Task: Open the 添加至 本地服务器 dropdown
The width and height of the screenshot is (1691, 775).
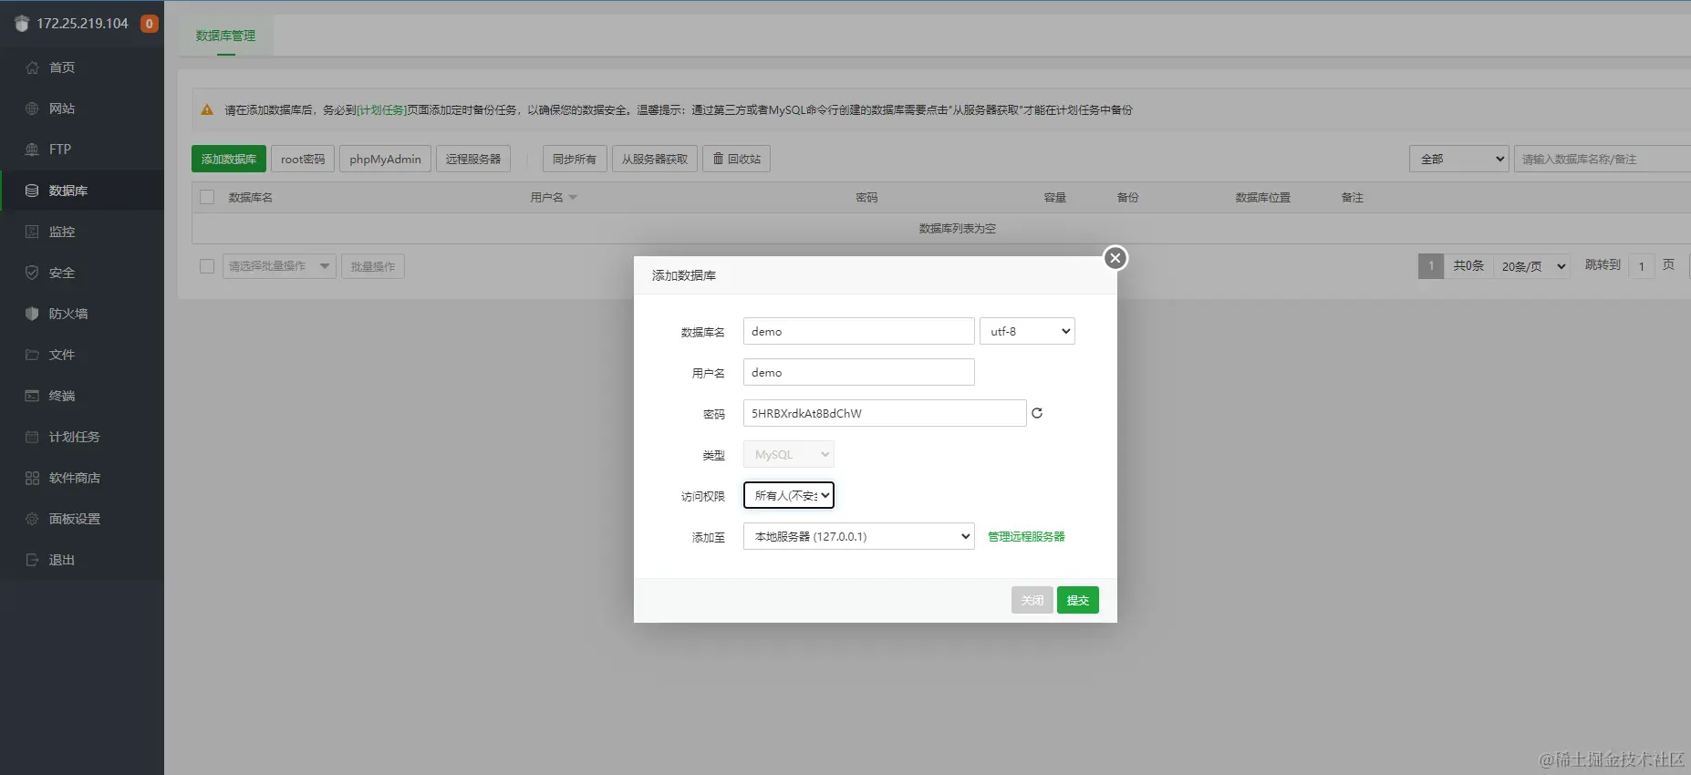Action: tap(859, 536)
